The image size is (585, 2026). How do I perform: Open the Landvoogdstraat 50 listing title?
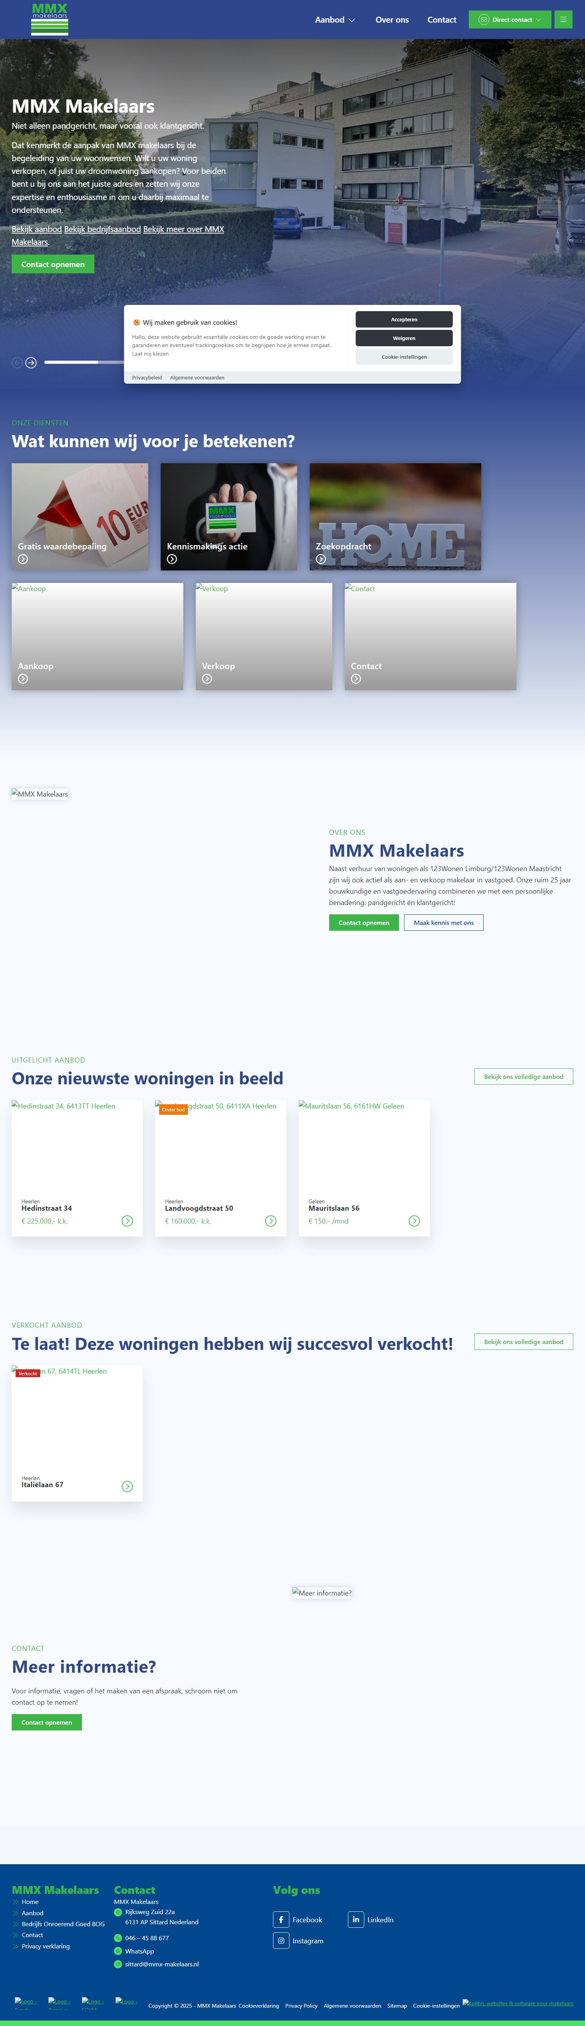click(x=199, y=1208)
